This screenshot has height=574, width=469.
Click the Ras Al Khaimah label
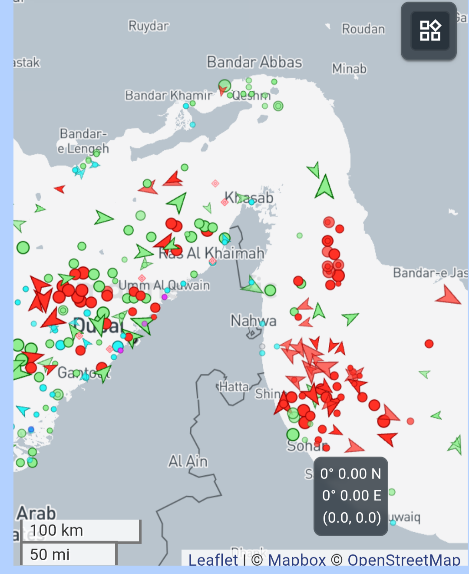(211, 253)
